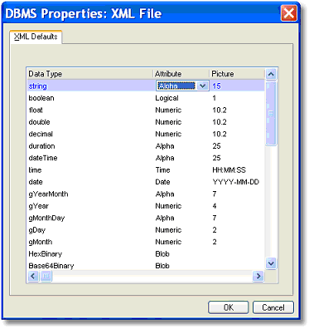Click the scroll up arrow button
Screen dimensions: 309x329
pos(271,74)
